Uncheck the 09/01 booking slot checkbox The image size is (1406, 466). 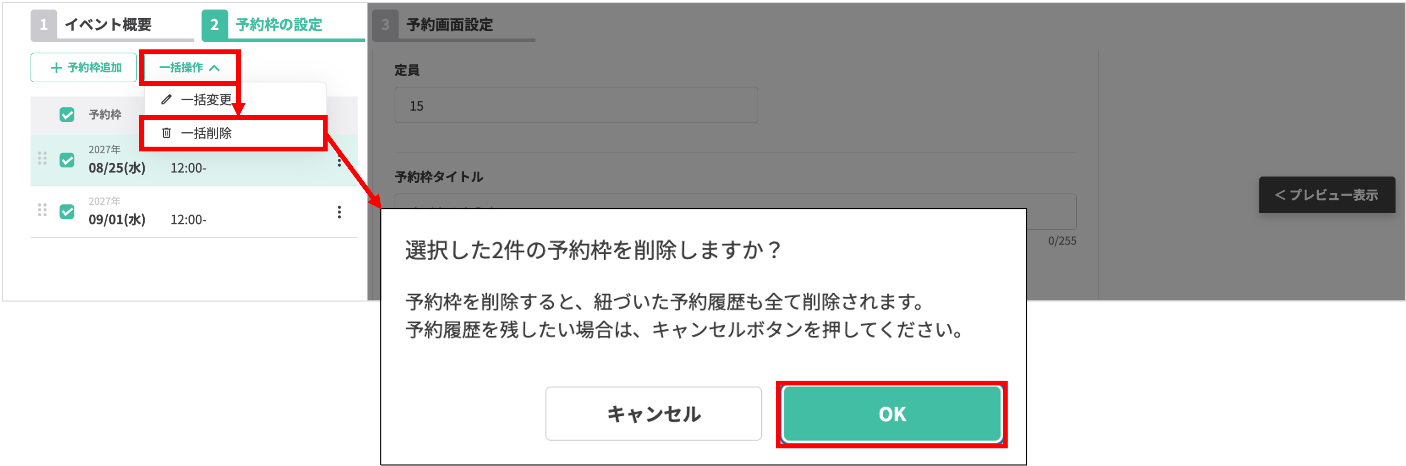point(67,211)
